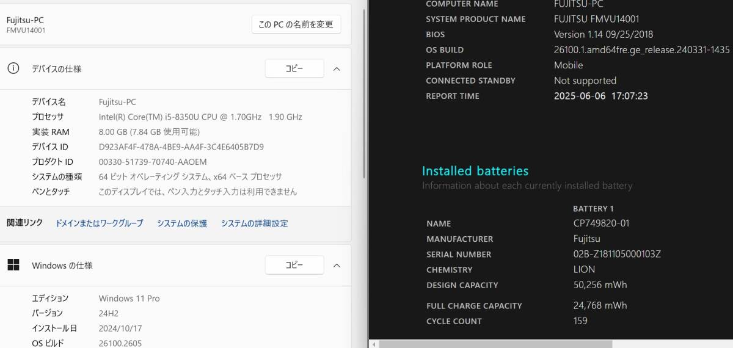Click the device specifications info icon
This screenshot has height=348, width=733.
tap(13, 68)
